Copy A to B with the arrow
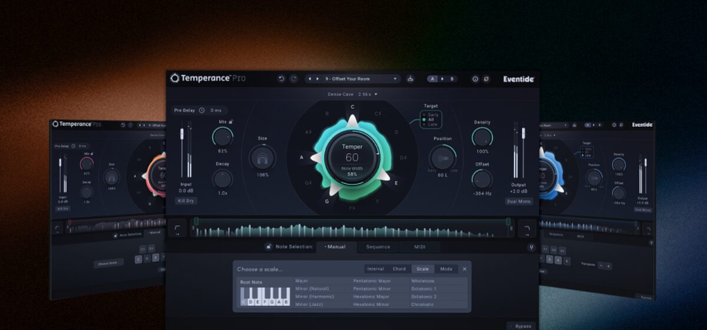 coord(442,78)
